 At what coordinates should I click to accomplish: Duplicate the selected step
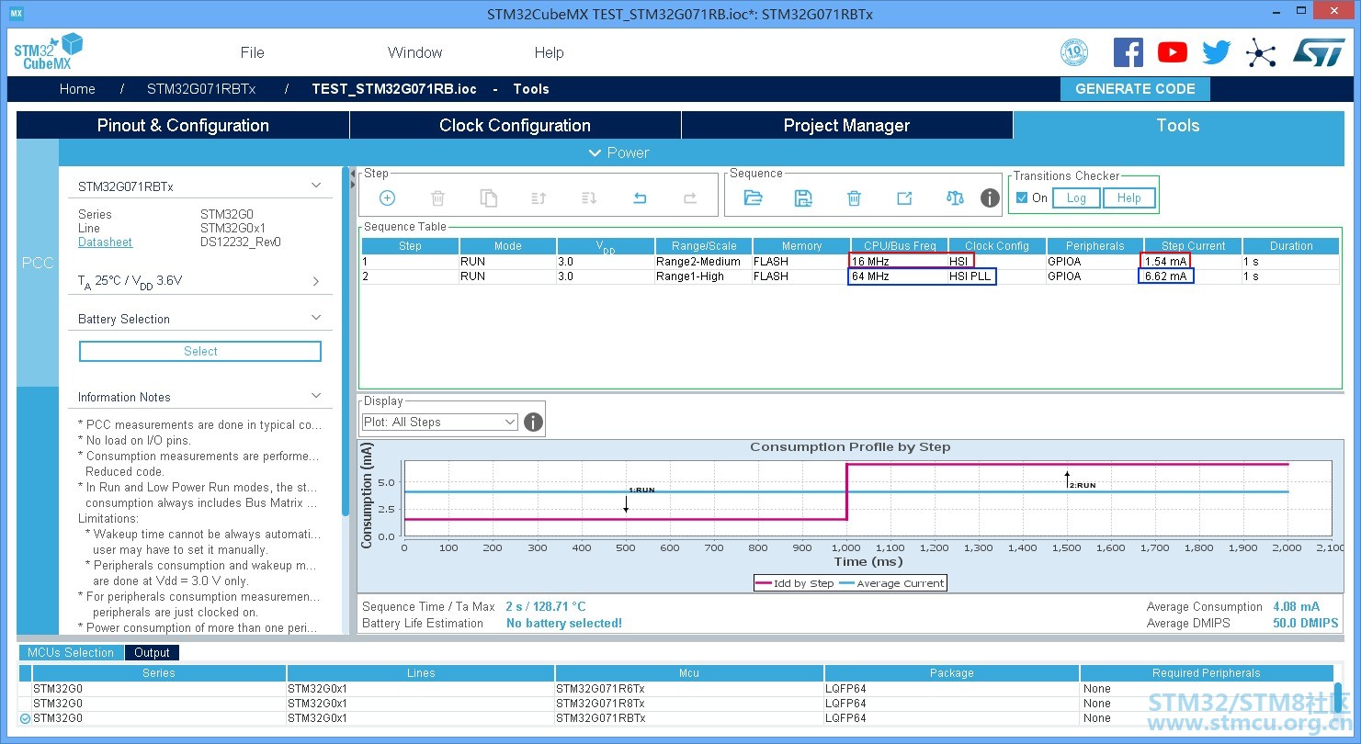(489, 197)
